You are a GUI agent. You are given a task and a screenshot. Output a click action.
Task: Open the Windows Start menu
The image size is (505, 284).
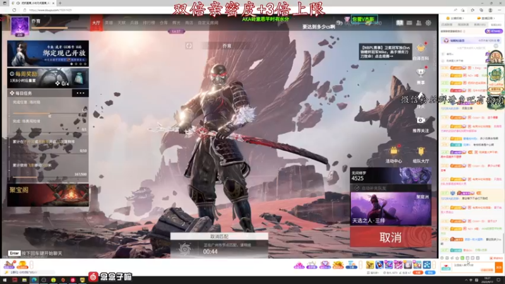click(4, 280)
